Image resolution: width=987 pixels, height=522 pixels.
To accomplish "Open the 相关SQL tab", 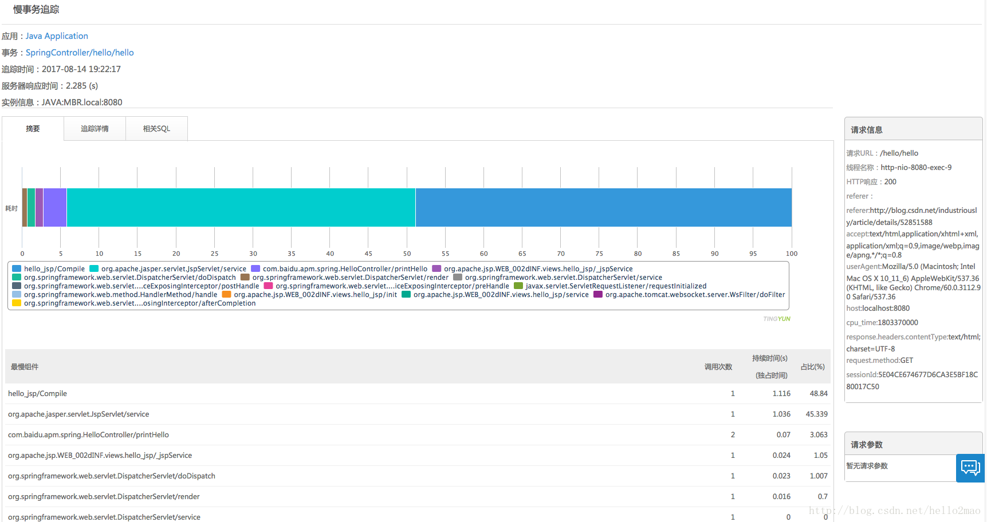I will (156, 129).
